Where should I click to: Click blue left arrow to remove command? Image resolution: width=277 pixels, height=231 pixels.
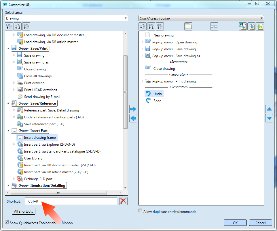pos(133,118)
